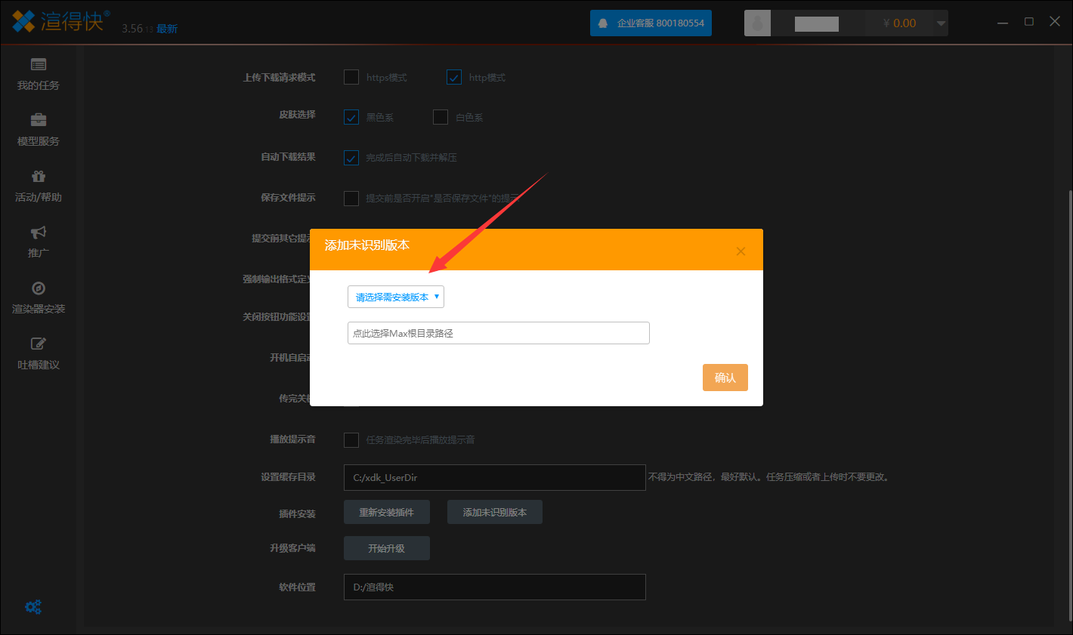Image resolution: width=1073 pixels, height=635 pixels.
Task: Maximize the 渲得快 window
Action: point(1029,22)
